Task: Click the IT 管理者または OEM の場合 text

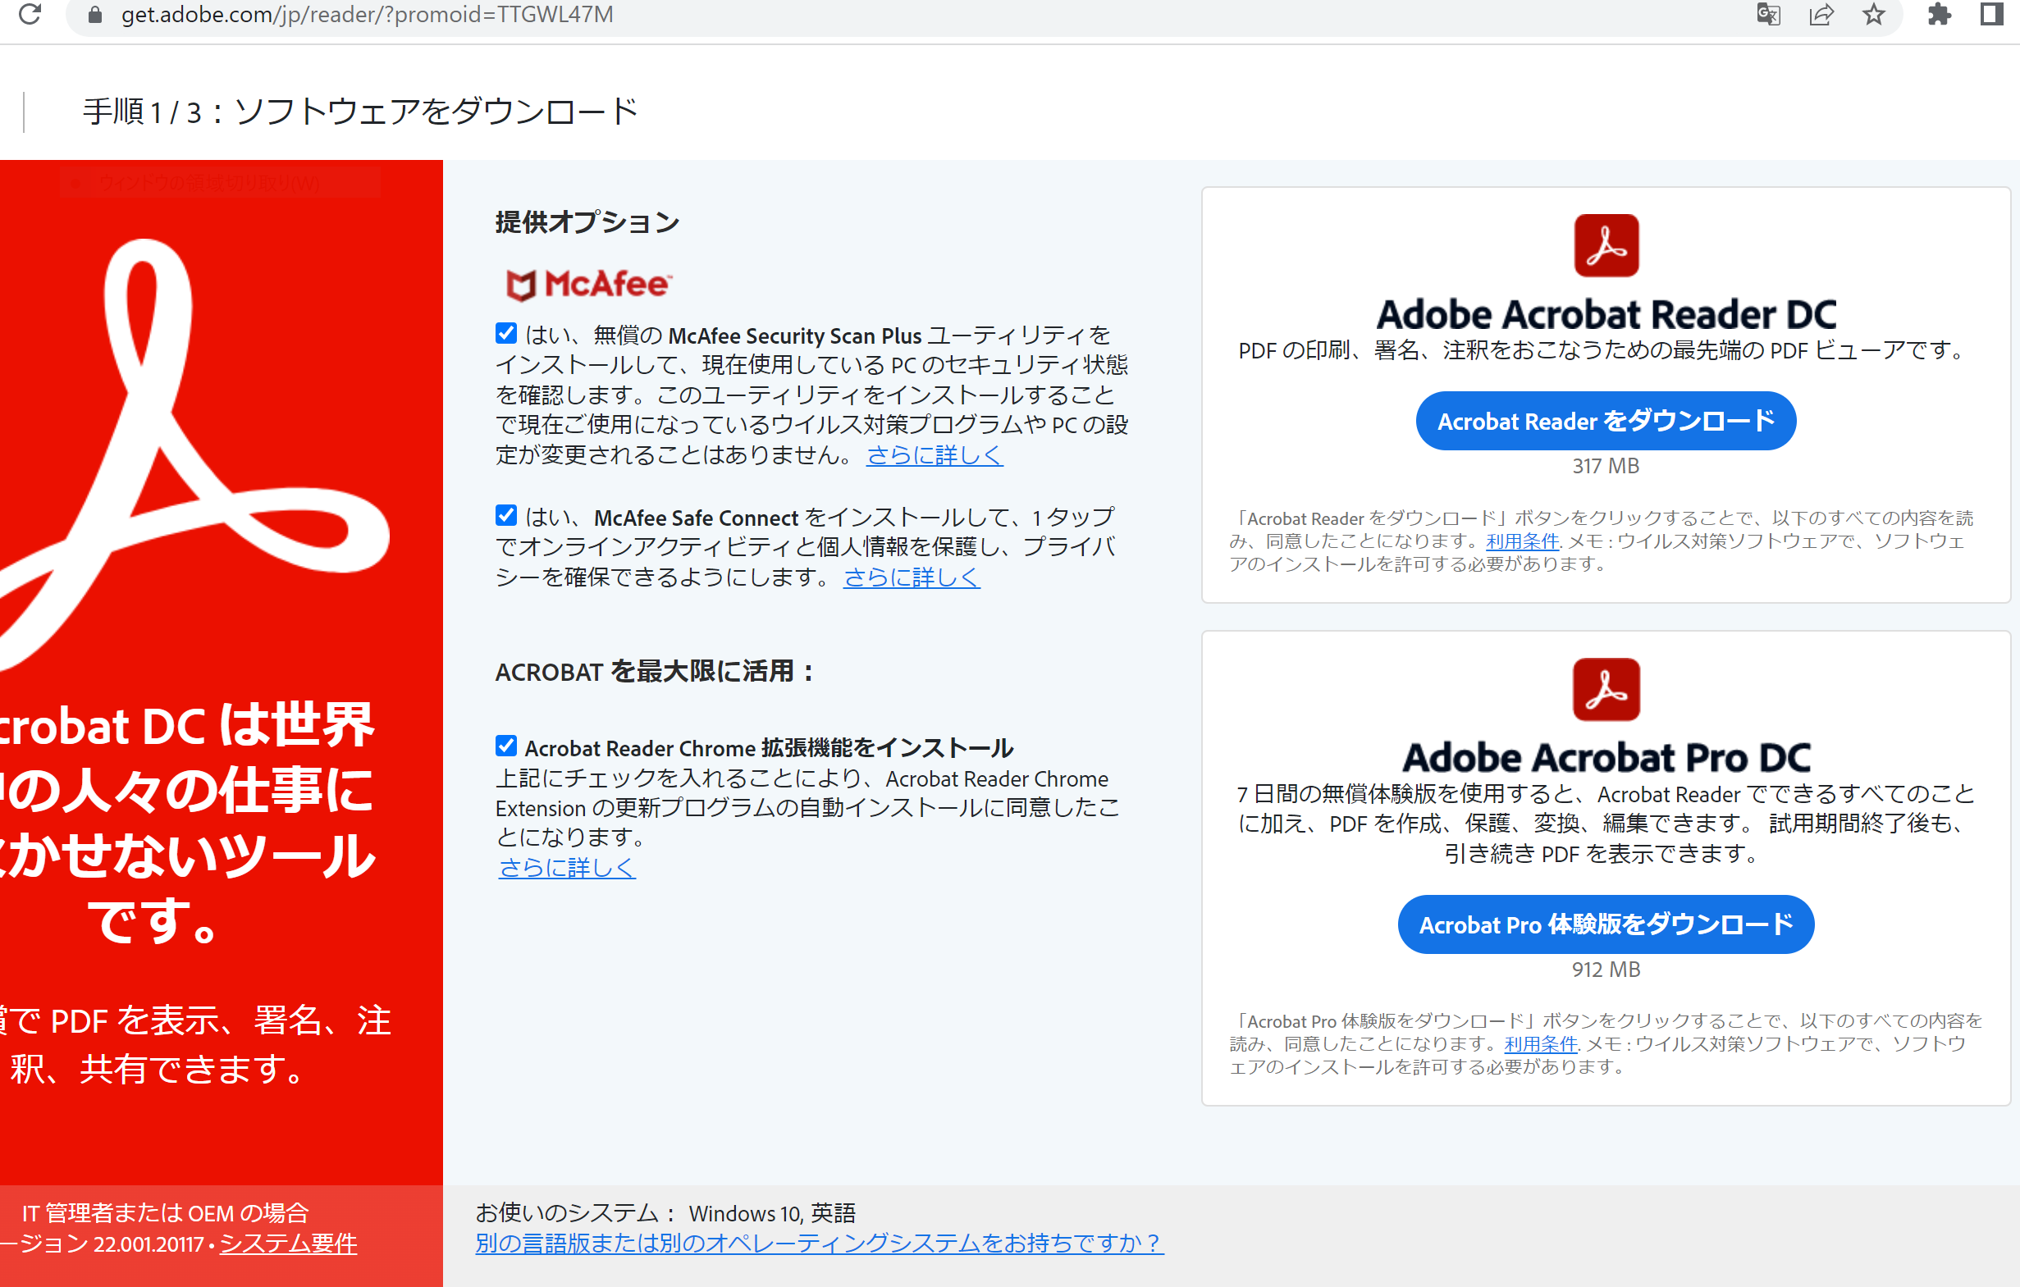Action: (x=166, y=1213)
